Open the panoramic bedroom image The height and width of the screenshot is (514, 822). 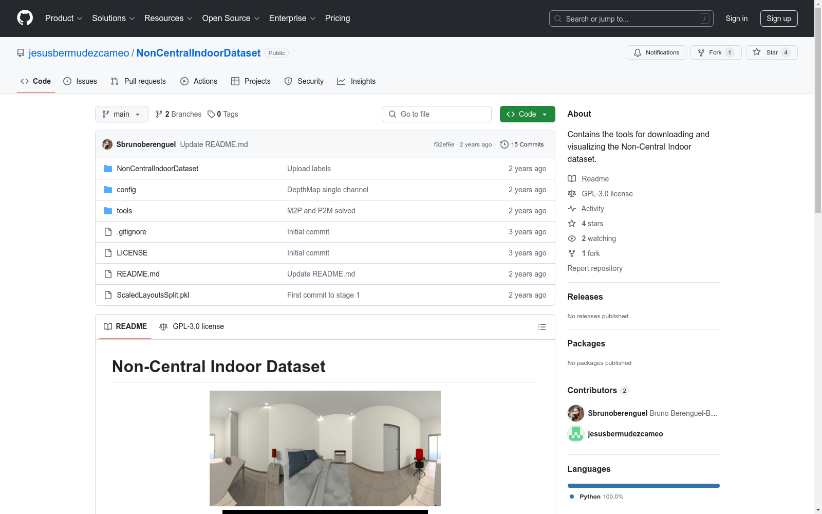click(x=325, y=448)
